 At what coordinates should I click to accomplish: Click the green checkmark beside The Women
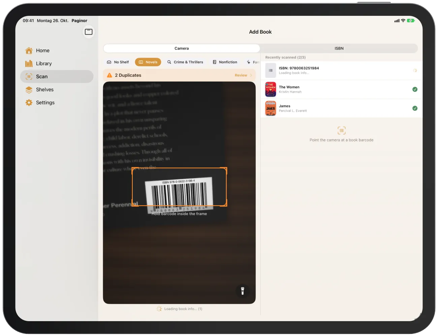pyautogui.click(x=415, y=89)
